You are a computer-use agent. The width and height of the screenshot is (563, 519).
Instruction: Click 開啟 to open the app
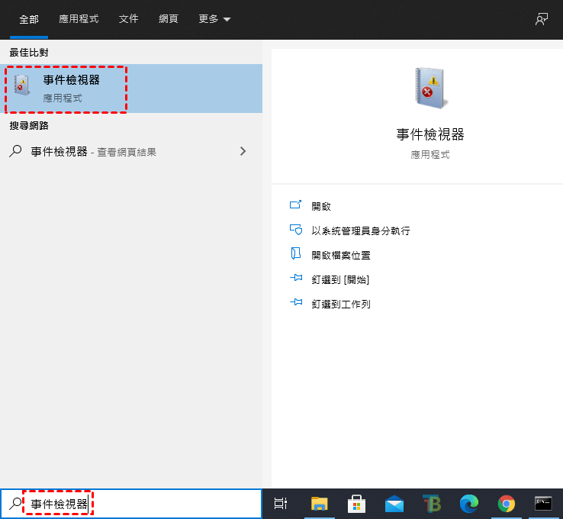click(x=321, y=206)
